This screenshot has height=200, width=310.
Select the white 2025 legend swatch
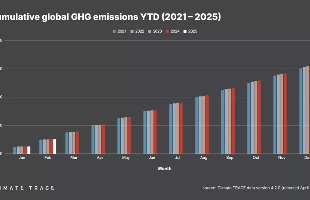click(x=185, y=31)
